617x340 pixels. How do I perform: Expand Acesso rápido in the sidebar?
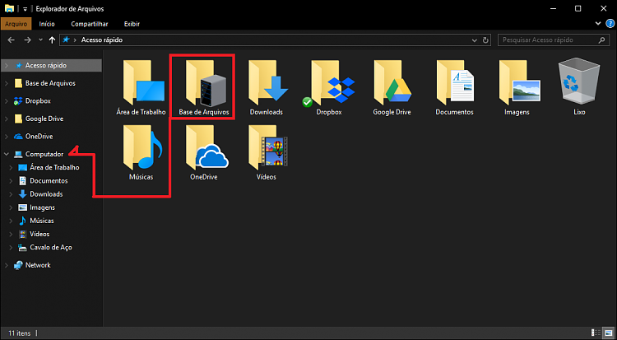[6, 65]
